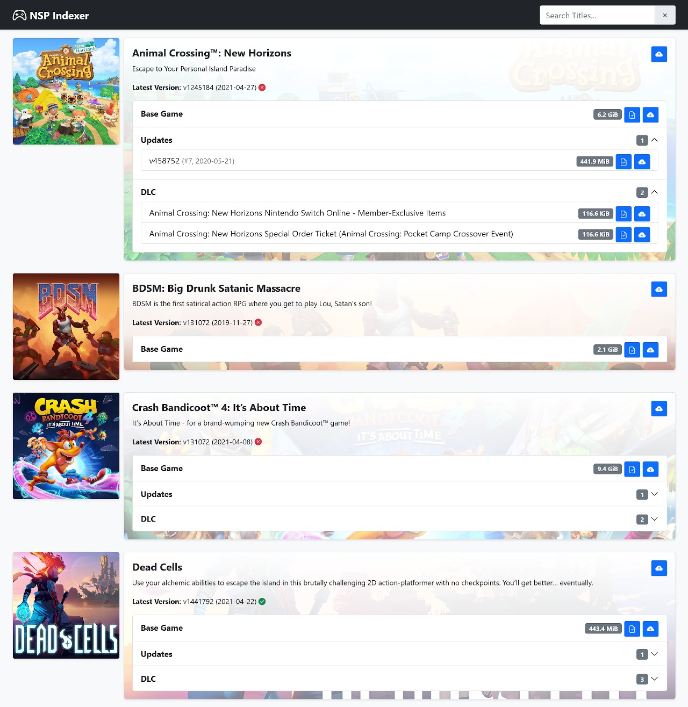
Task: Open file info for Dead Cells Base Game
Action: (632, 629)
